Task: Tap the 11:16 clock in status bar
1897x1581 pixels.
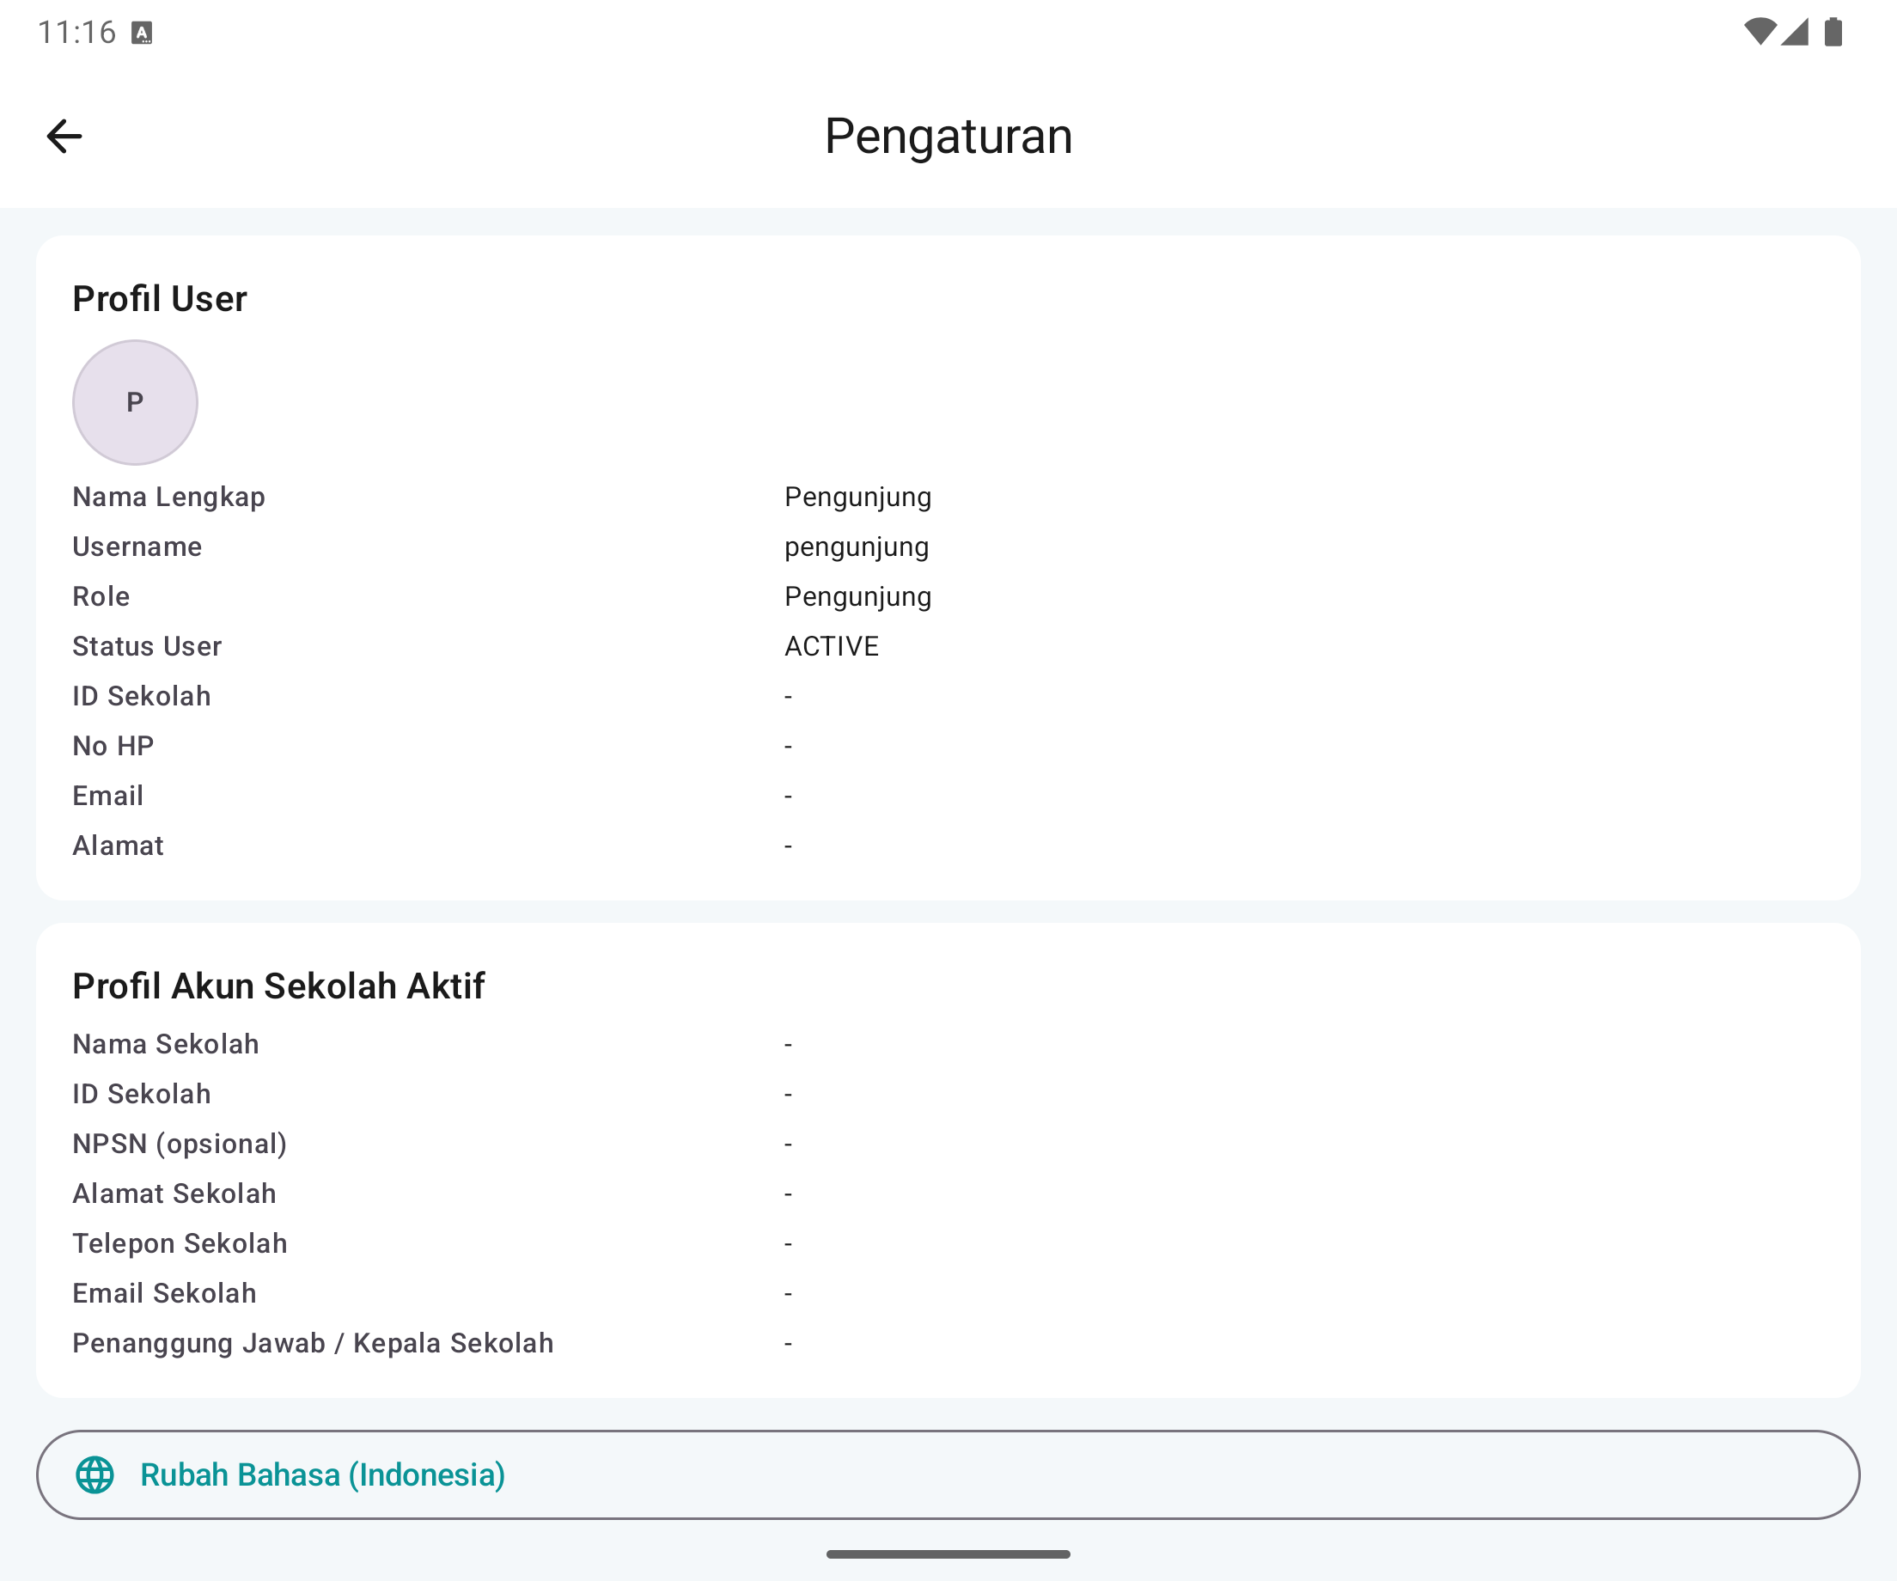Action: [76, 33]
